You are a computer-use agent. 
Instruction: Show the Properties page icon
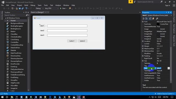click(x=150, y=19)
